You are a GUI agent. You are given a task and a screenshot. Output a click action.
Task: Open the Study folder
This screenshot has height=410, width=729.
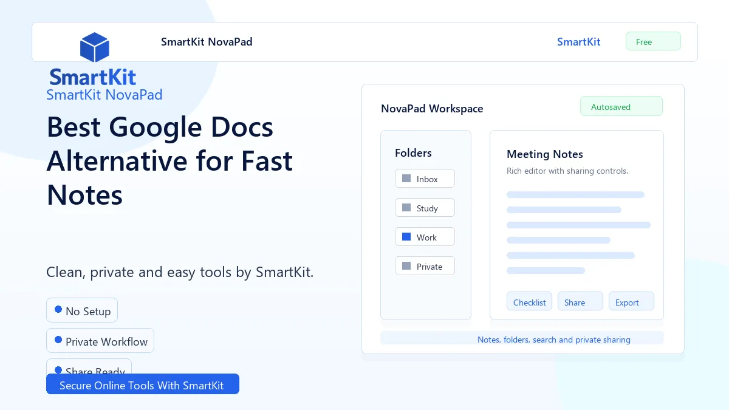click(425, 208)
